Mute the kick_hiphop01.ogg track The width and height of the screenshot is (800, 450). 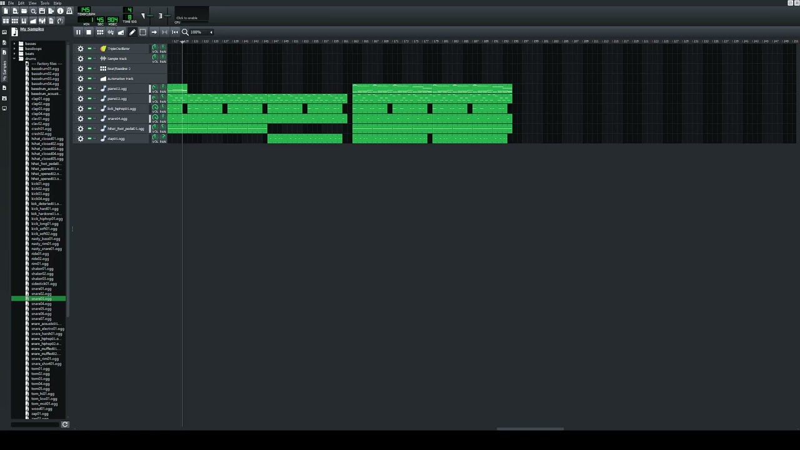pyautogui.click(x=89, y=109)
